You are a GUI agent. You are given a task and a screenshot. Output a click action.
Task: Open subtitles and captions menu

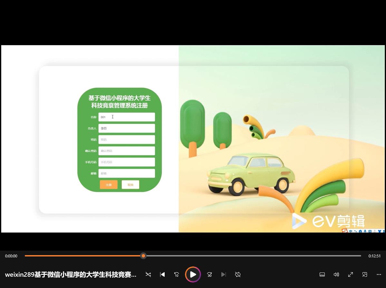[x=322, y=274]
